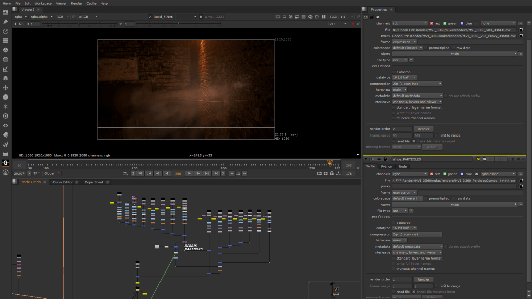Enable the autocrop exr option
The image size is (532, 299).
[394, 222]
